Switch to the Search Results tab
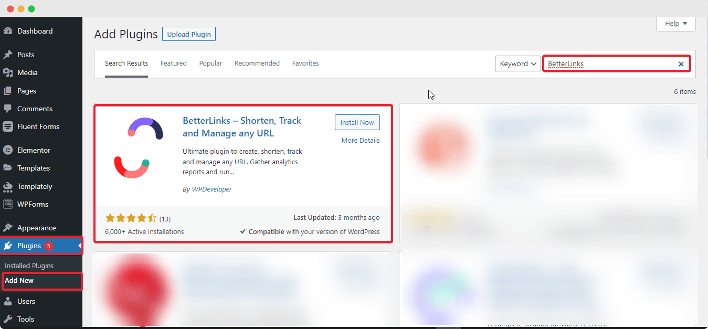Viewport: 708px width, 329px height. (126, 63)
